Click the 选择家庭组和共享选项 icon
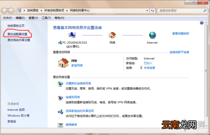Image resolution: width=210 pixels, height=135 pixels. pos(60,112)
